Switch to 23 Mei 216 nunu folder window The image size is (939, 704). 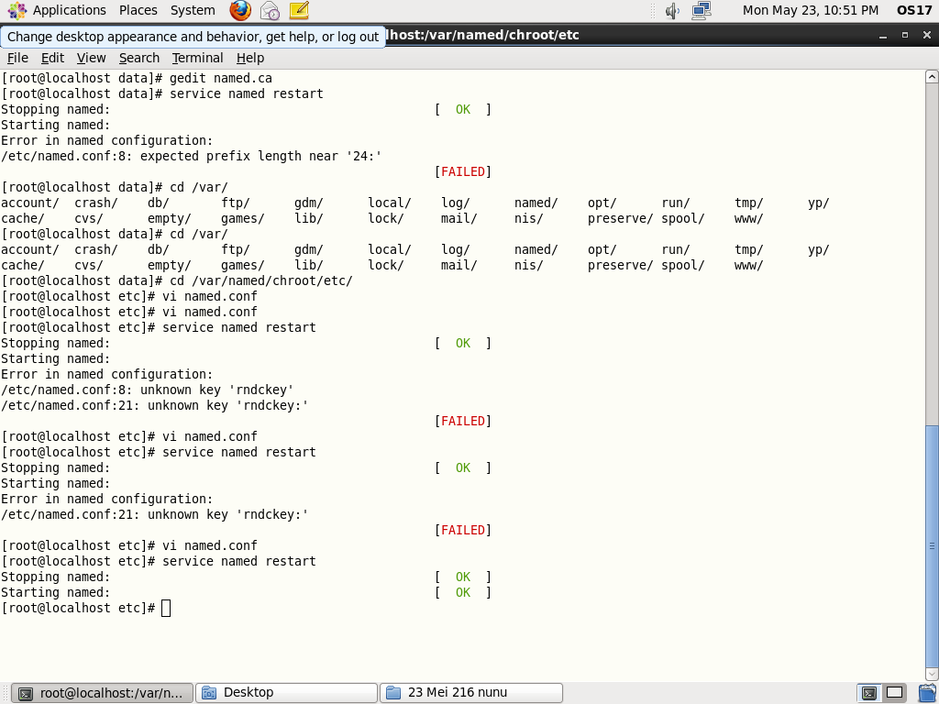click(x=471, y=693)
